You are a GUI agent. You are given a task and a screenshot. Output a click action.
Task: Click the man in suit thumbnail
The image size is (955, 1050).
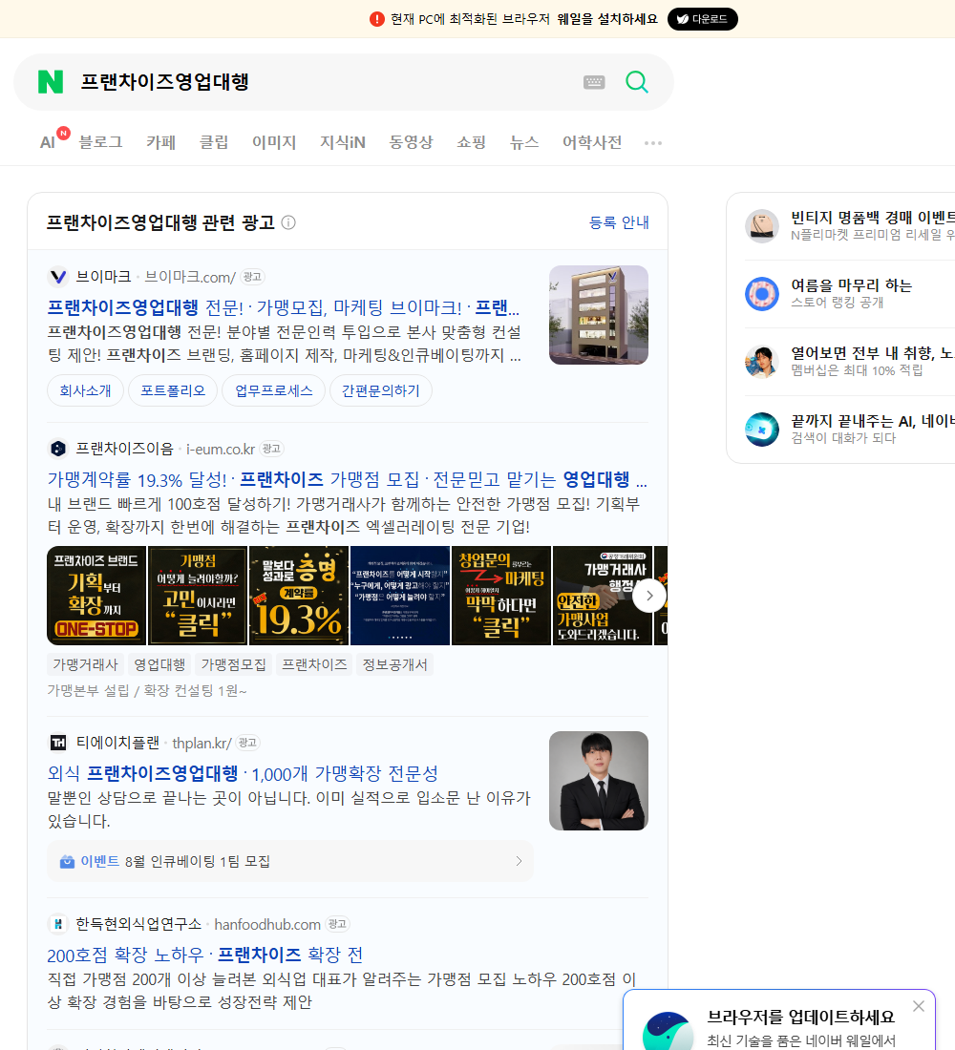click(x=599, y=781)
